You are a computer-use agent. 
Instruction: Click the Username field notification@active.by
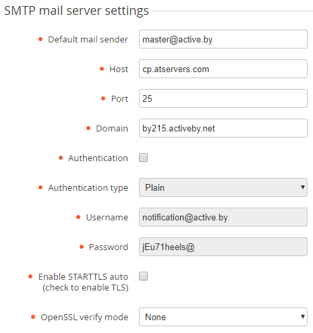click(x=223, y=217)
